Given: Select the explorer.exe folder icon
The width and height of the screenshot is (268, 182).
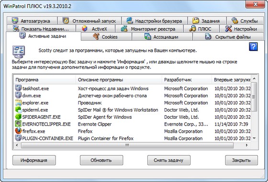Looking at the screenshot, I should click(18, 102).
